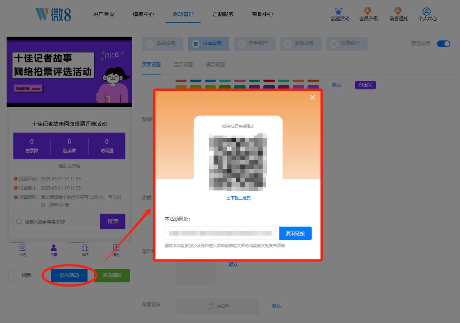Tap the 排行 ranking icon in preview
Viewport: 460px width, 323px height.
pos(85,248)
